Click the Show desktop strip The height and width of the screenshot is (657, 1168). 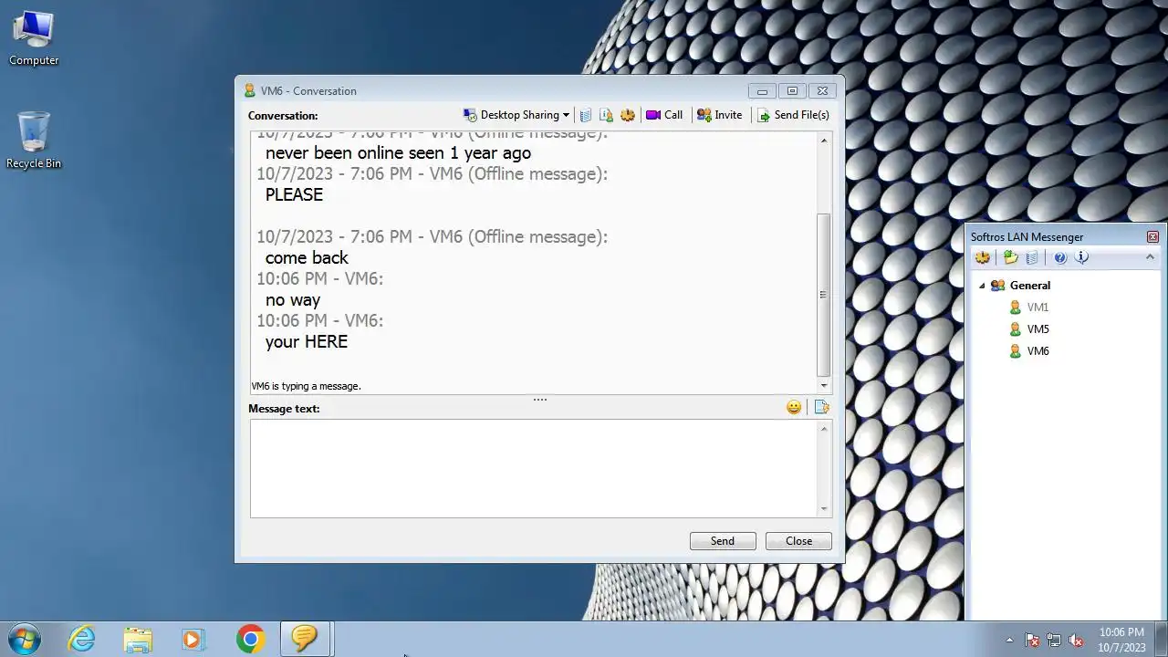pyautogui.click(x=1161, y=639)
